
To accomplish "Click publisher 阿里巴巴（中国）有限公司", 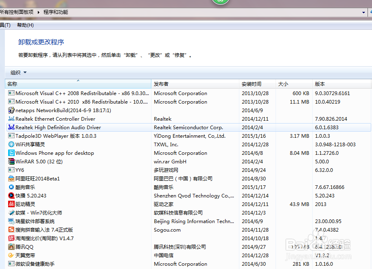I will pos(183,178).
